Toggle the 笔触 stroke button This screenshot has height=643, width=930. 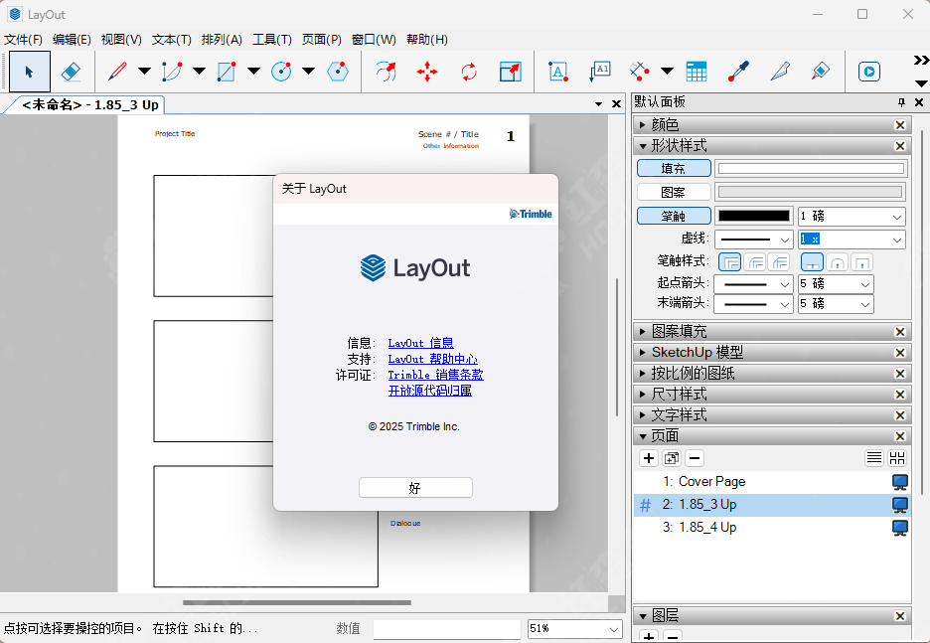674,216
